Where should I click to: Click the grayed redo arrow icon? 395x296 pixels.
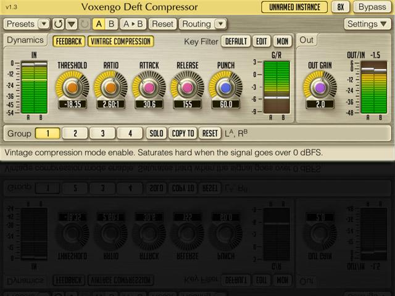click(x=85, y=24)
